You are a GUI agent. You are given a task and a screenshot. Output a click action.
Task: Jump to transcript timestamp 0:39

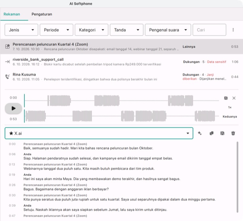point(12,205)
